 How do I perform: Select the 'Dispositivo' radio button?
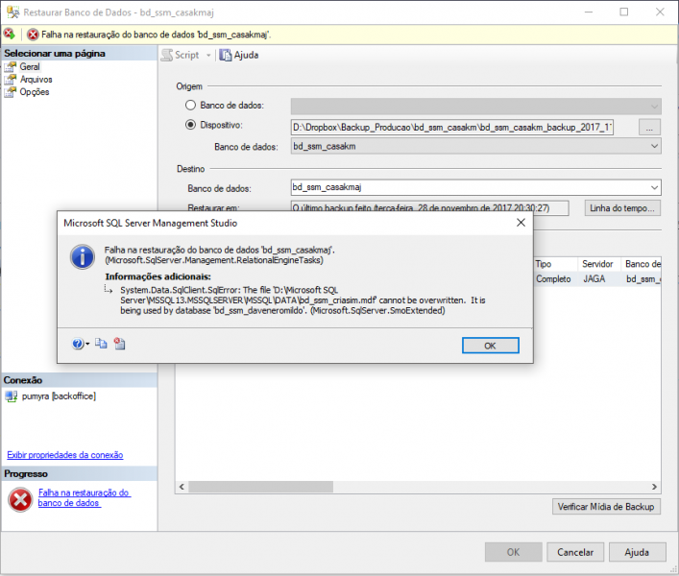point(190,126)
